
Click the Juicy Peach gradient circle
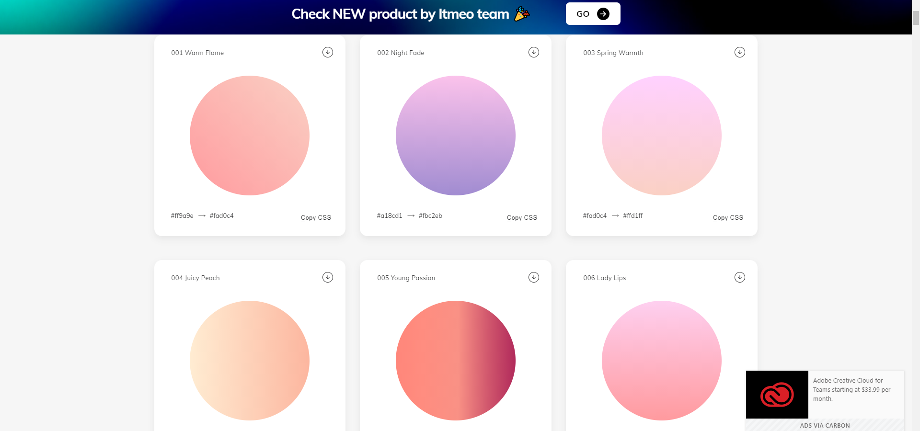[x=250, y=361]
